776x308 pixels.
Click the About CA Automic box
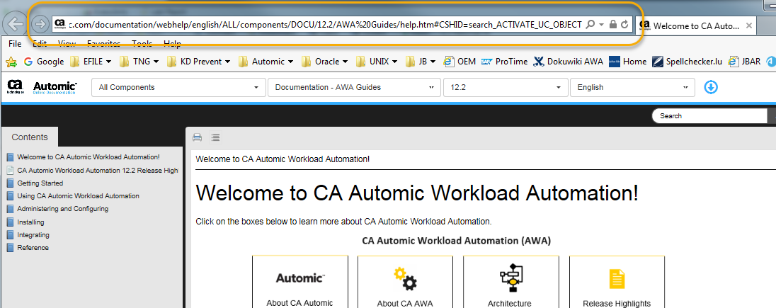coord(300,282)
